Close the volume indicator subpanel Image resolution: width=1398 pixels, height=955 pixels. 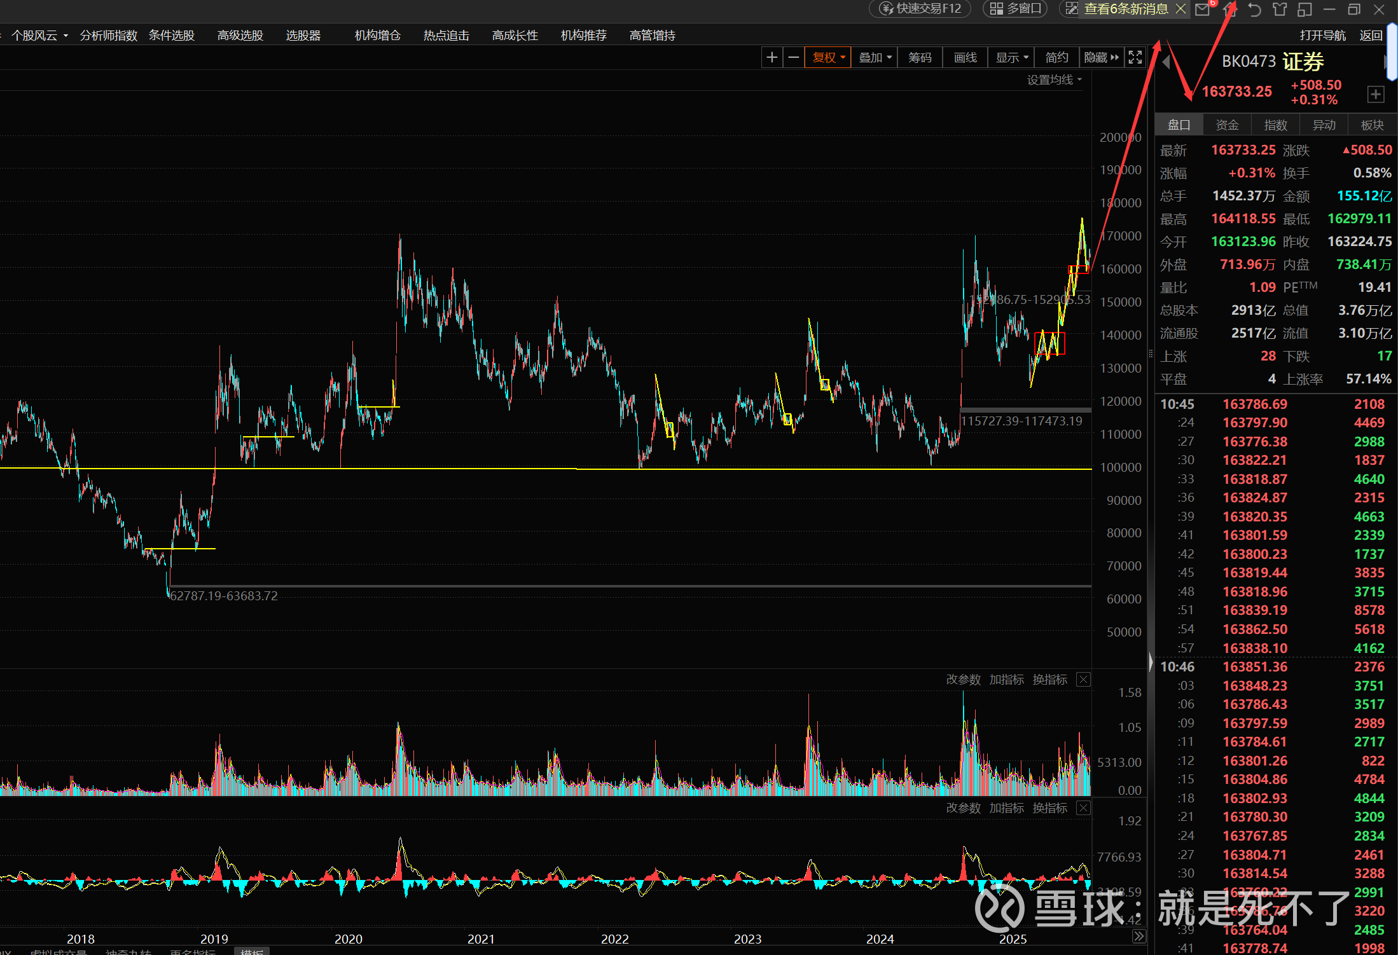point(1083,680)
